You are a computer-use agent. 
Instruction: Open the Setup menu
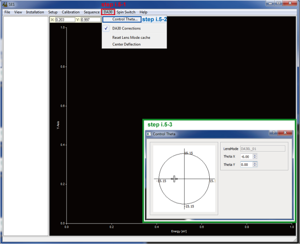coord(53,12)
